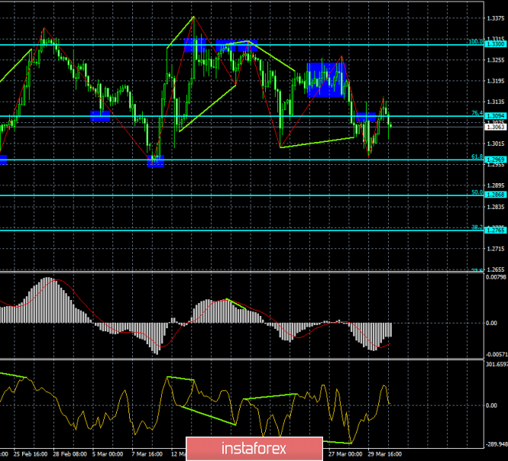Viewport: 508px width, 461px height.
Task: Click the 301.6597 oscillator scale value
Action: pyautogui.click(x=493, y=364)
